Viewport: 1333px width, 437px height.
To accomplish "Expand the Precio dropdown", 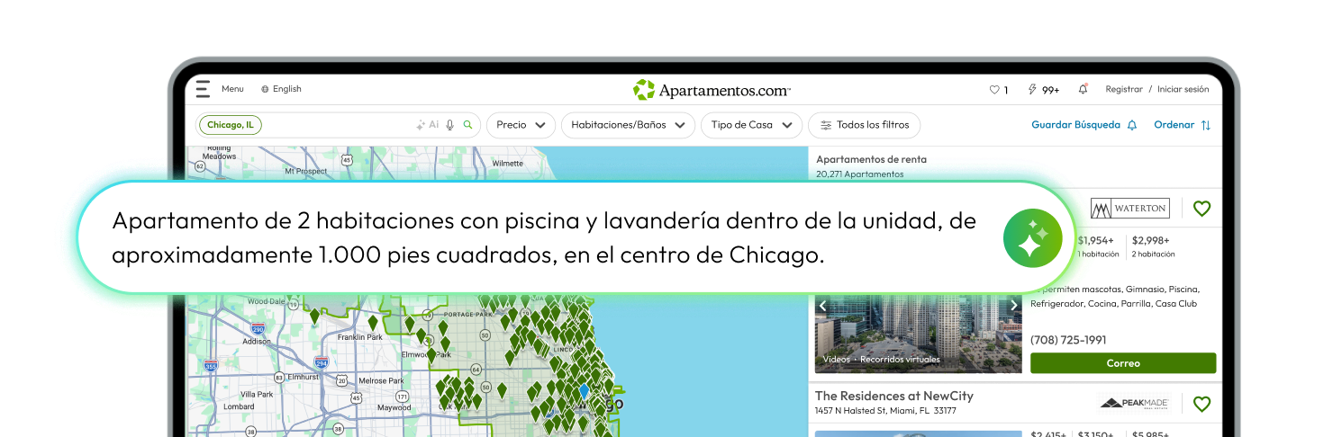I will click(521, 125).
